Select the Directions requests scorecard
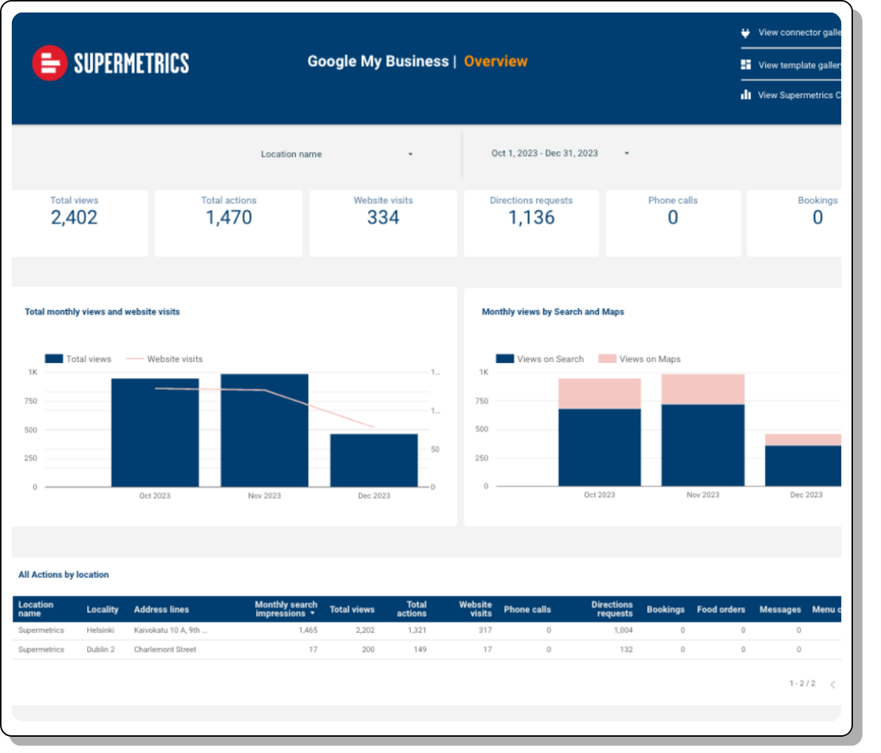 (x=531, y=223)
